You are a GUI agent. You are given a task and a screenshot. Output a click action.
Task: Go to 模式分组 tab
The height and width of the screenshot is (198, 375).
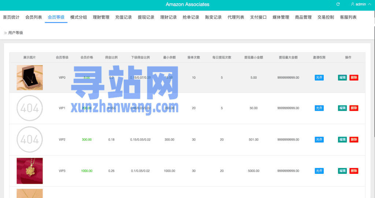79,17
